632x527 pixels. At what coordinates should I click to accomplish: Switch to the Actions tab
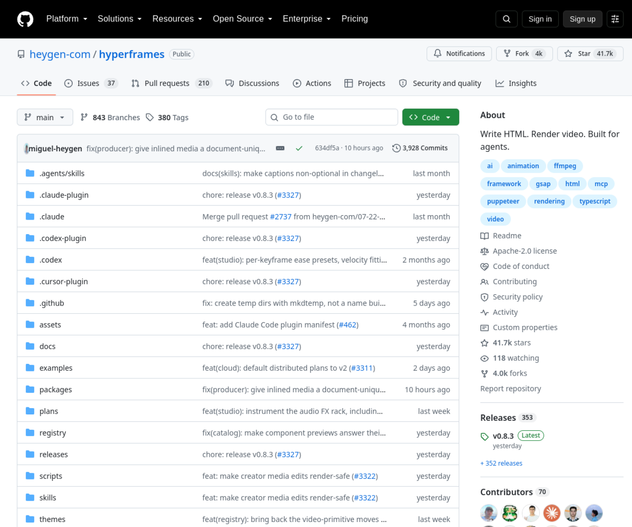coord(311,83)
